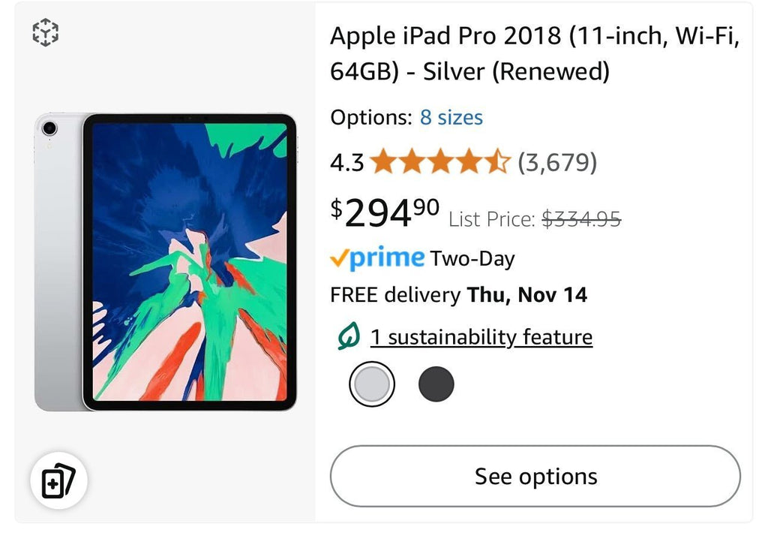Click the half-filled fifth star icon

click(x=496, y=162)
